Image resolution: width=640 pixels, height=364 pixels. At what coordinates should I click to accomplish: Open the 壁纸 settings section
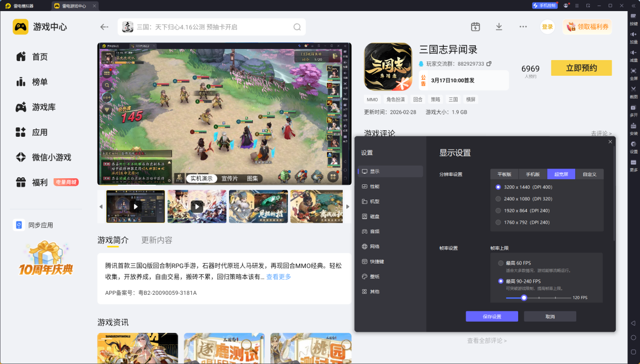click(390, 277)
